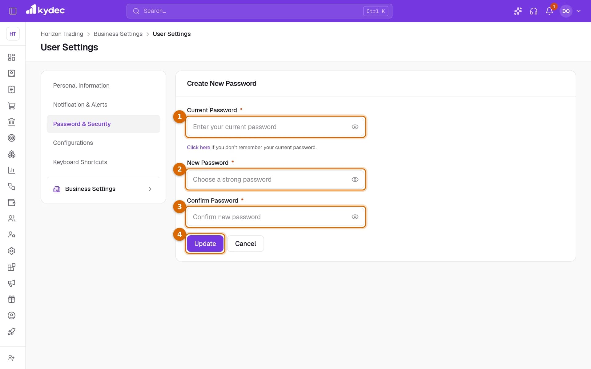This screenshot has height=369, width=591.
Task: Open the notifications bell
Action: tap(549, 11)
